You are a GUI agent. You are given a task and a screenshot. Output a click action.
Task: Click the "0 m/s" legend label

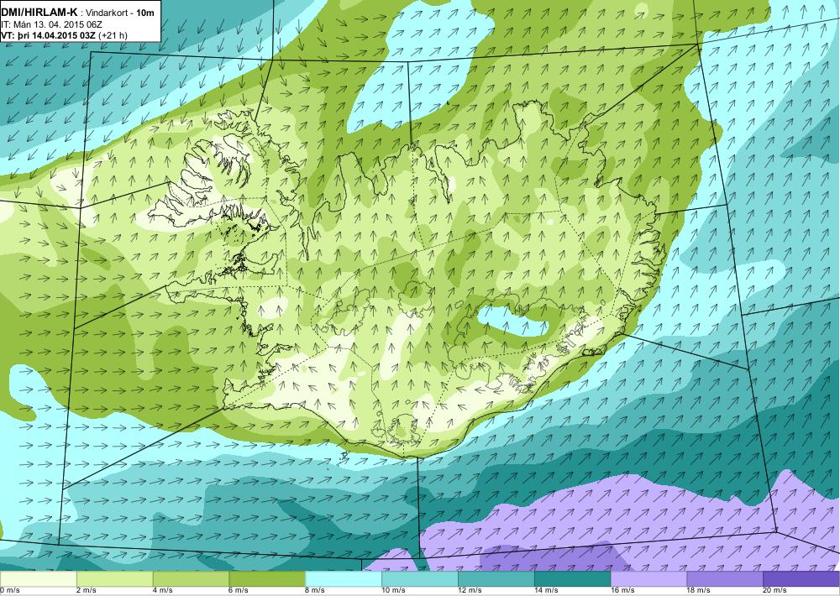9,591
